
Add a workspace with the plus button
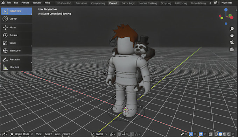point(210,3)
